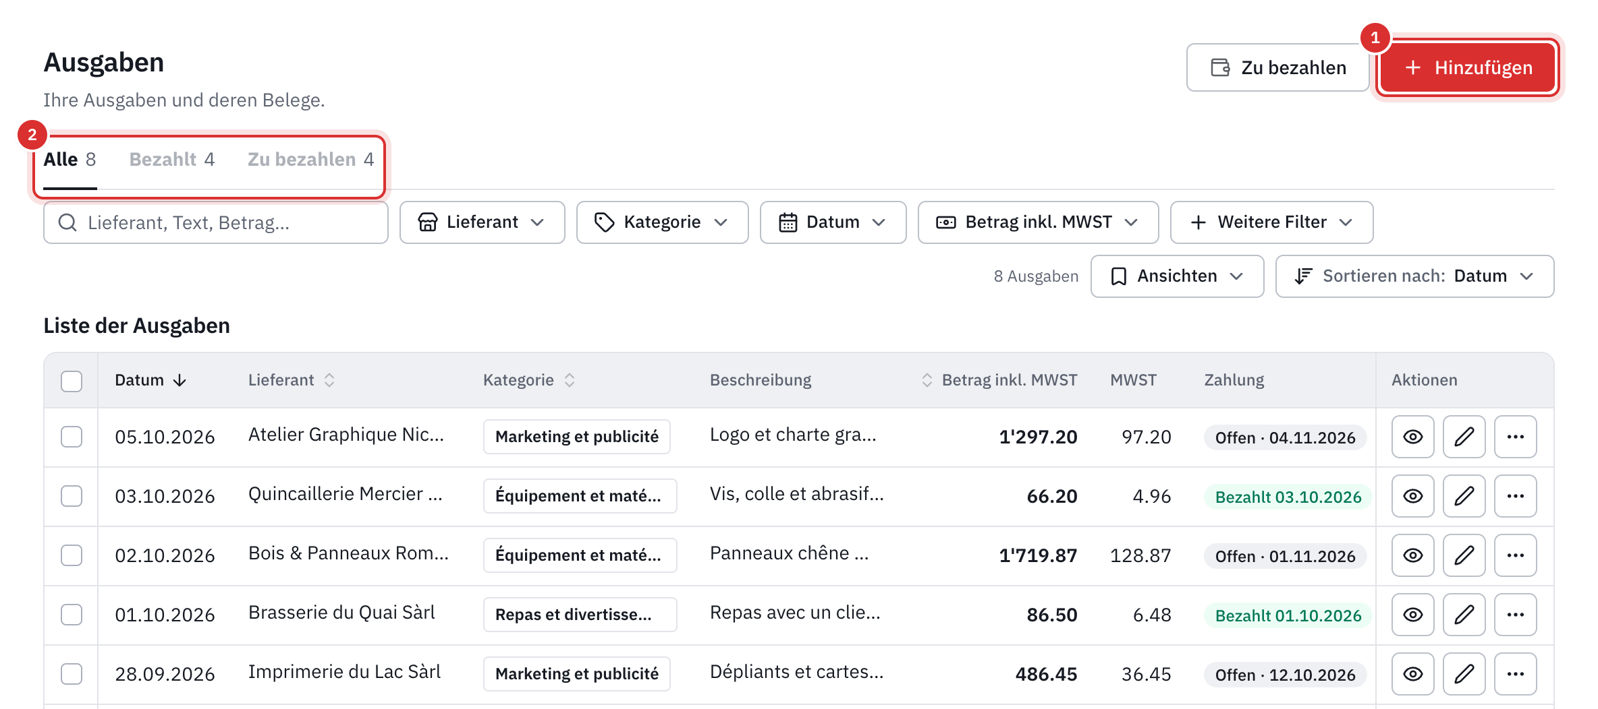
Task: Edit the Imprimerie du Lac expense
Action: pyautogui.click(x=1464, y=674)
